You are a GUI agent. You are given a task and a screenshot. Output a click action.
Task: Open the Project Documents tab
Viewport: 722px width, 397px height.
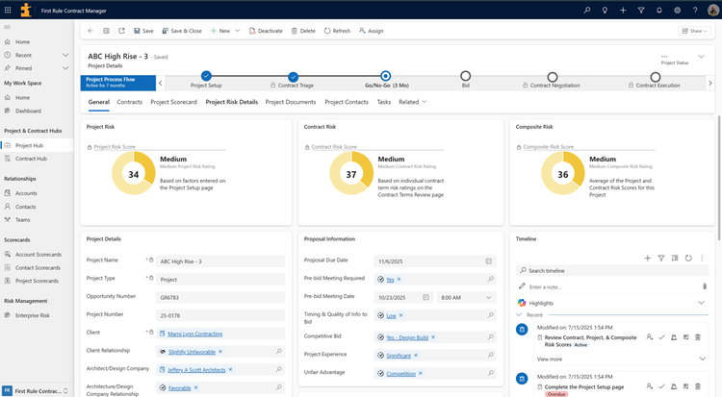[x=291, y=102]
